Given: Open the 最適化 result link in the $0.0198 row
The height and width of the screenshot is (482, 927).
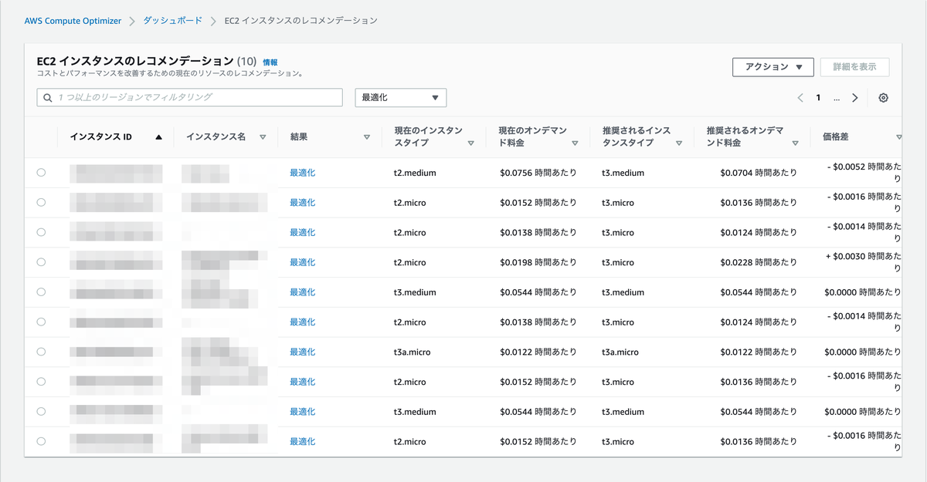Looking at the screenshot, I should tap(303, 262).
